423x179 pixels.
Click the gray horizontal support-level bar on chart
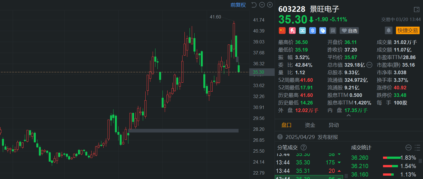pos(183,131)
